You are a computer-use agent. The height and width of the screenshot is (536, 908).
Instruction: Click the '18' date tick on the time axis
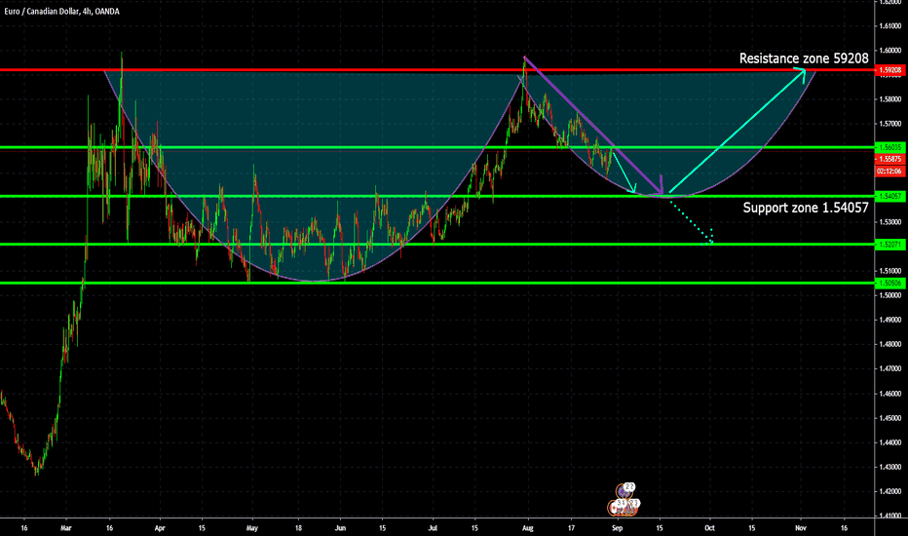pyautogui.click(x=298, y=528)
